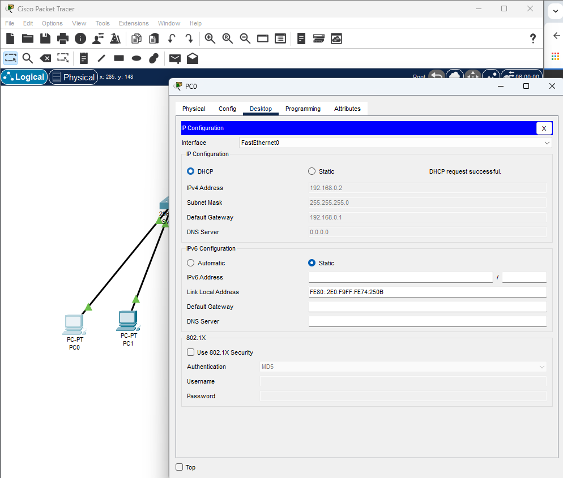The image size is (563, 478).
Task: Paste using the clipboard toolbar icon
Action: [x=154, y=38]
